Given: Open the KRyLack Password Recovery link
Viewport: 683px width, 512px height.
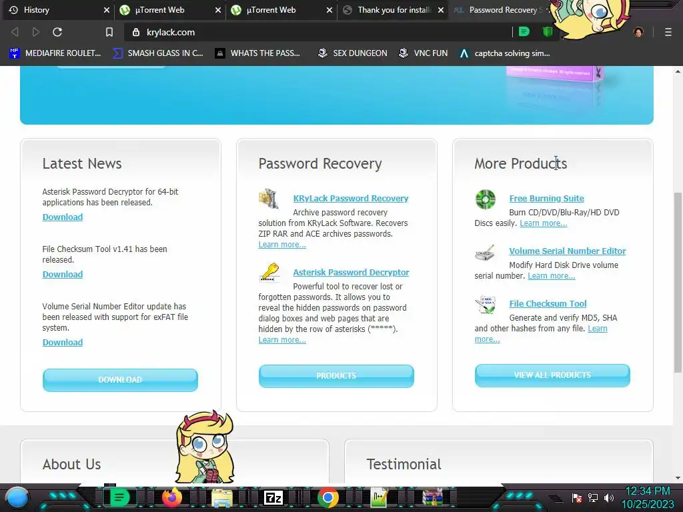Looking at the screenshot, I should 351,198.
